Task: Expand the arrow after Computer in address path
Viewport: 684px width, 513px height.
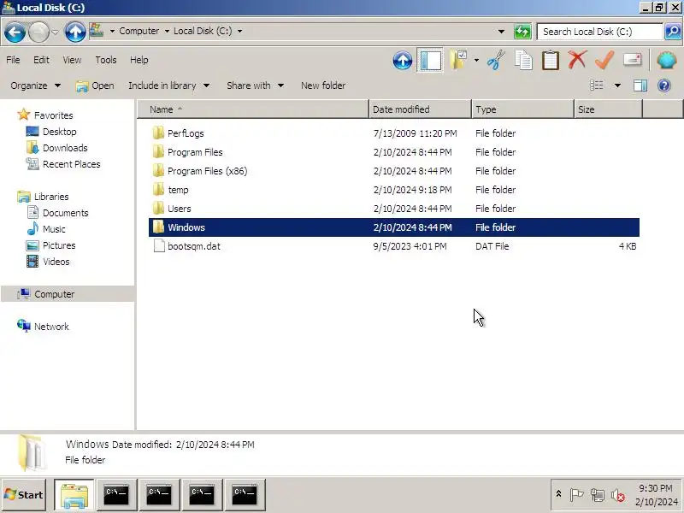Action: tap(167, 32)
